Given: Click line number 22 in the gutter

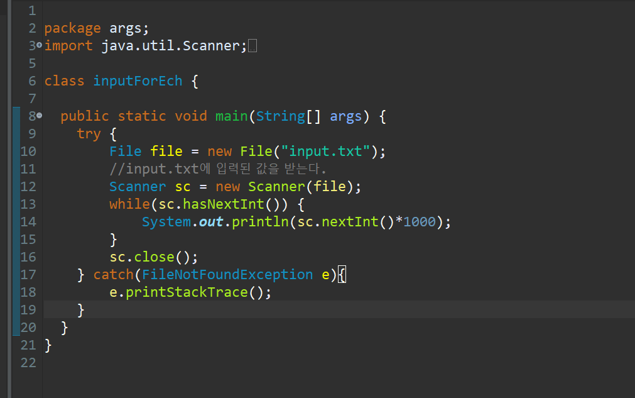Looking at the screenshot, I should coord(28,363).
